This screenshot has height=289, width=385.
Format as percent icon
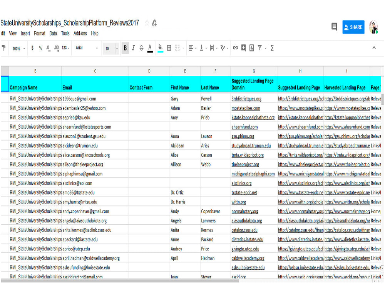tap(40, 48)
